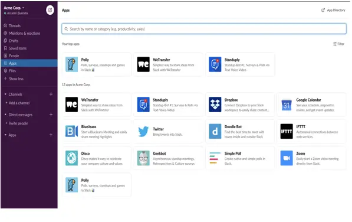Collapse the Direct messages section
The width and height of the screenshot is (352, 222).
click(x=5, y=115)
